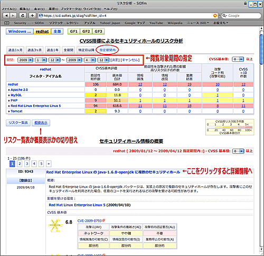264x256 pixels.
Task: Select the 過去1ヶ月 period tab
Action: (x=15, y=50)
